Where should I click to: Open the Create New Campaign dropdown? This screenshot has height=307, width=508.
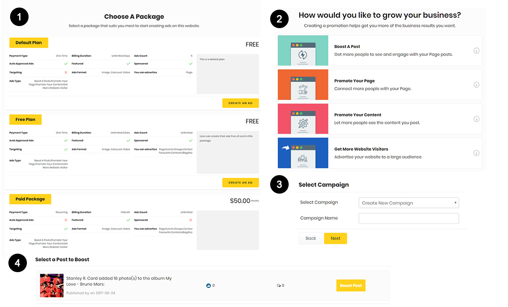[x=408, y=203]
